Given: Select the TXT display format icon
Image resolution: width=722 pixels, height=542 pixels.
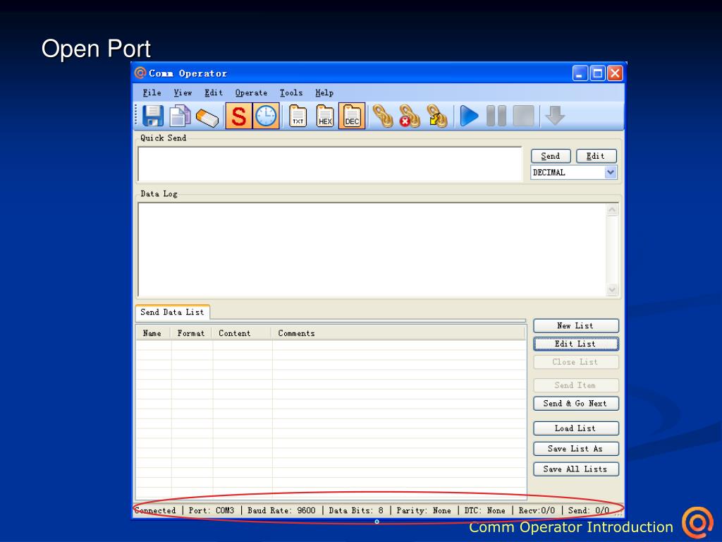Looking at the screenshot, I should [298, 116].
